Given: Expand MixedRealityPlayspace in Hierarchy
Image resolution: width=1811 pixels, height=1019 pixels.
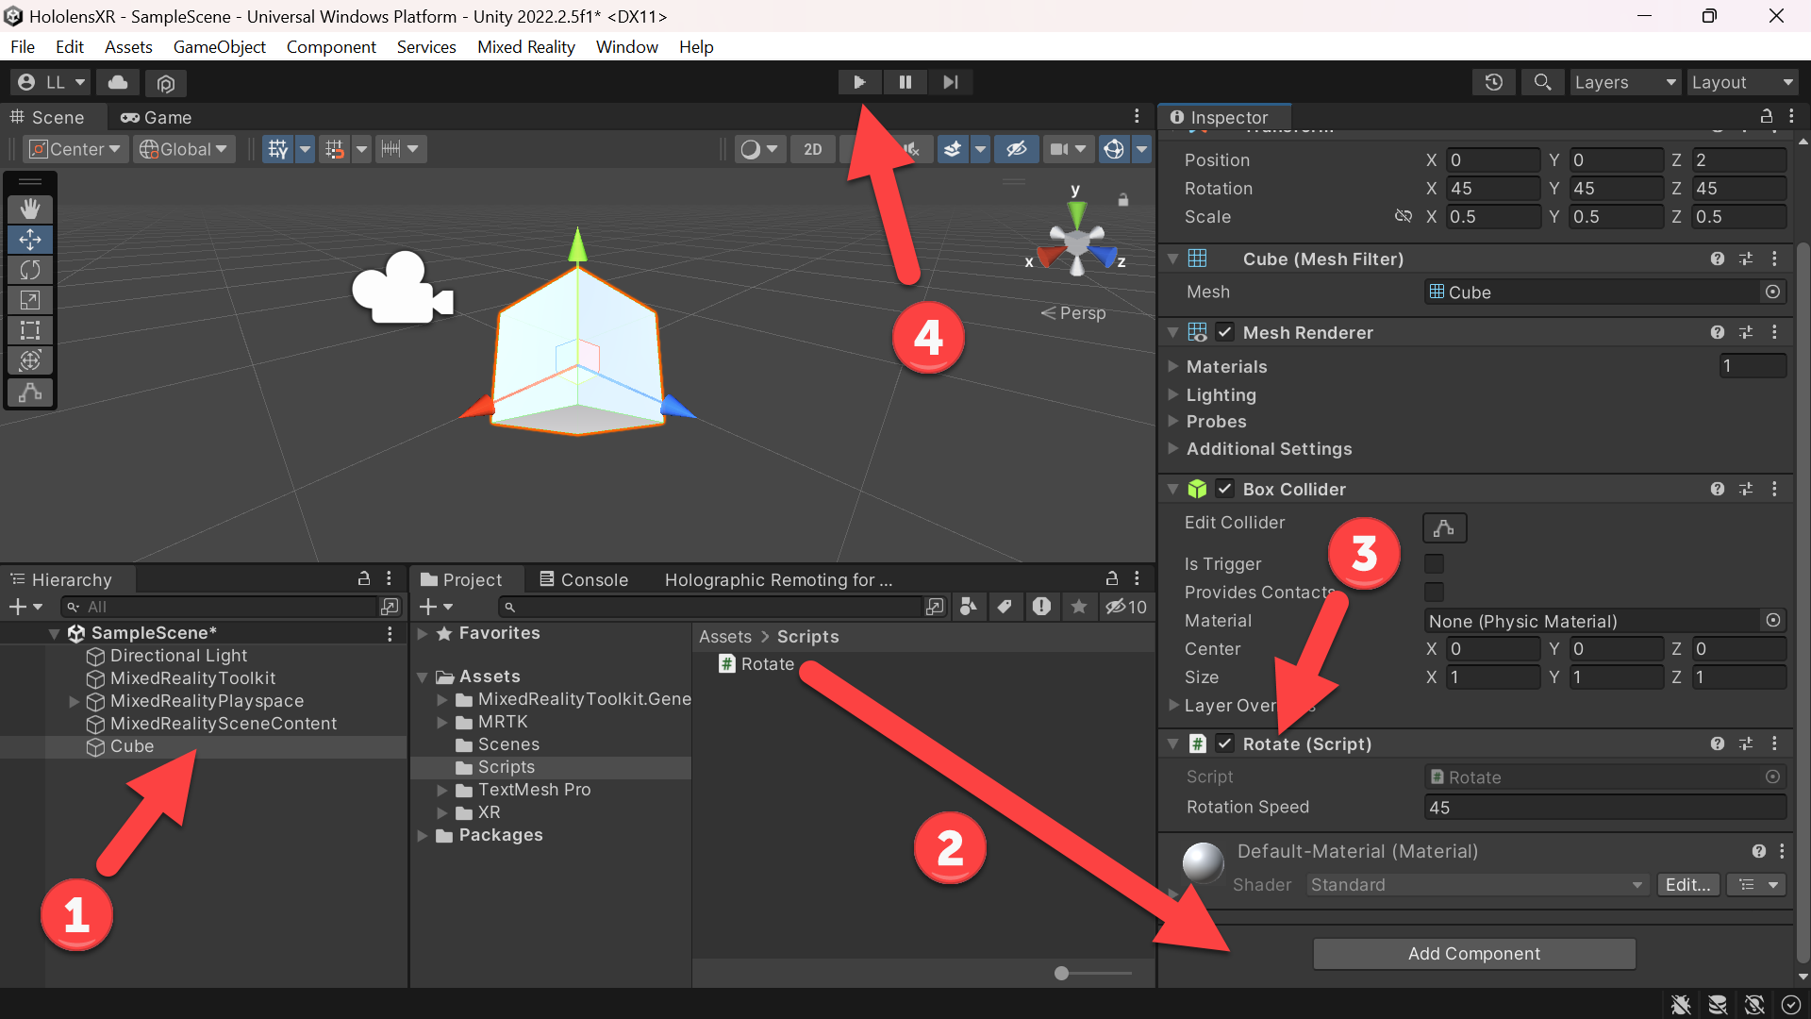Looking at the screenshot, I should tap(74, 701).
